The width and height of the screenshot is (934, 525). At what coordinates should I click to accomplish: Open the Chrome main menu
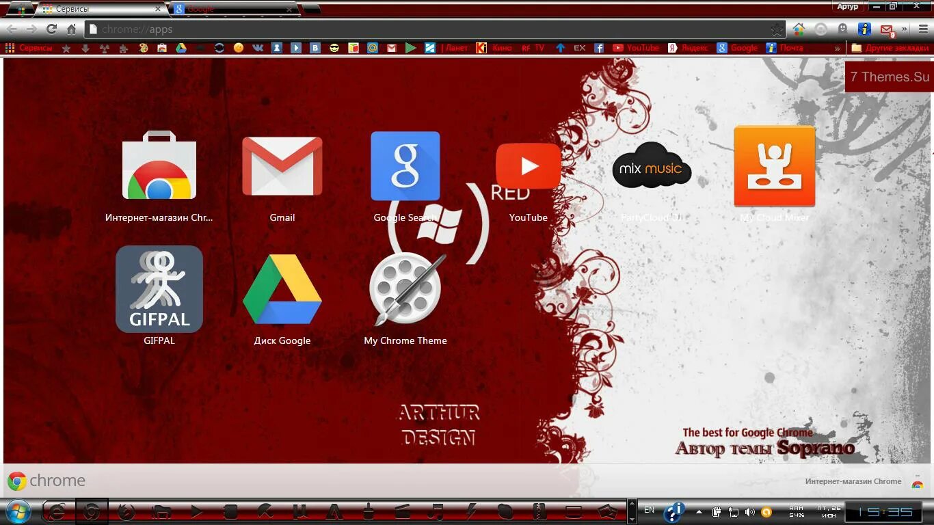click(x=924, y=29)
